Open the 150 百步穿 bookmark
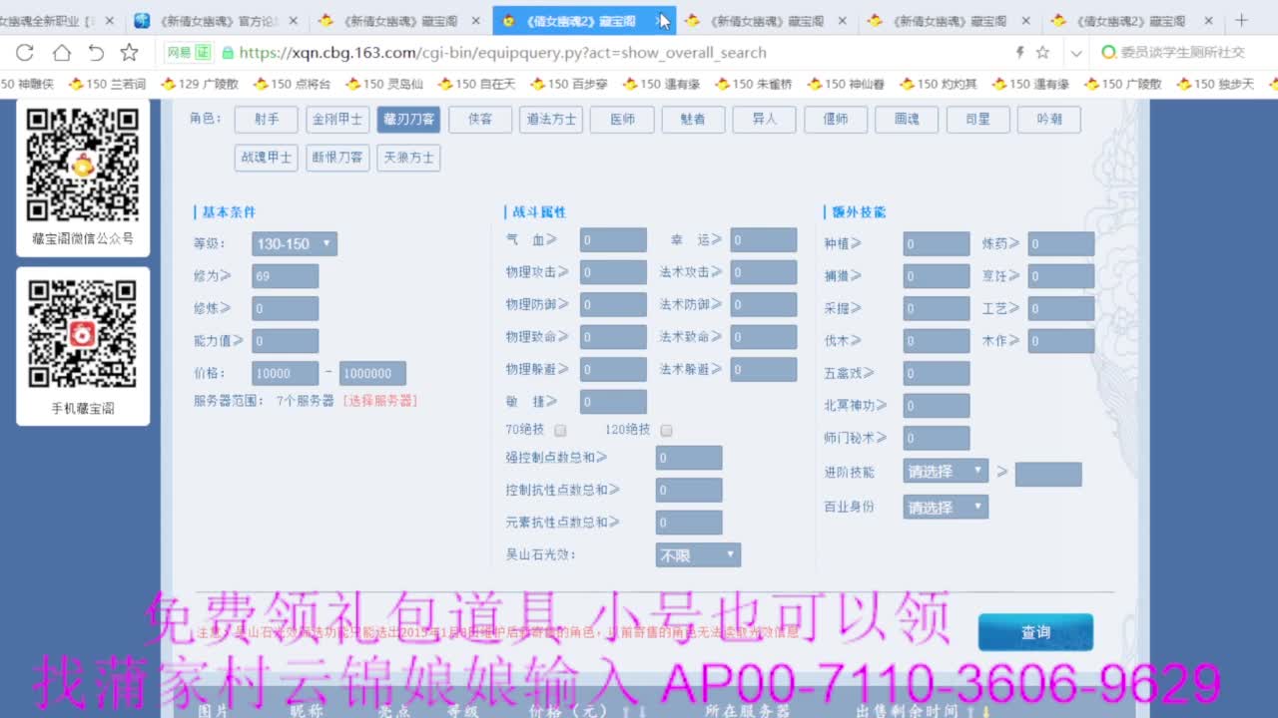 coord(568,84)
